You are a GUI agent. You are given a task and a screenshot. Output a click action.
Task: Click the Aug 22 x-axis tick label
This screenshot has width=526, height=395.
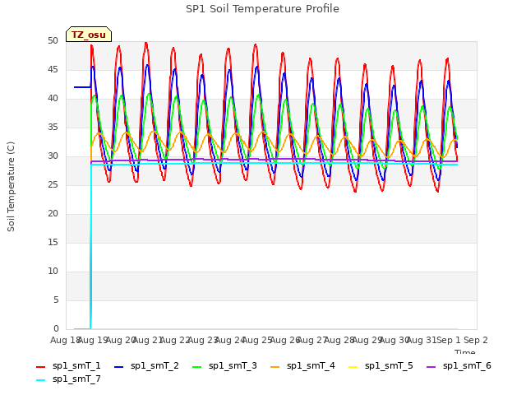click(x=175, y=340)
